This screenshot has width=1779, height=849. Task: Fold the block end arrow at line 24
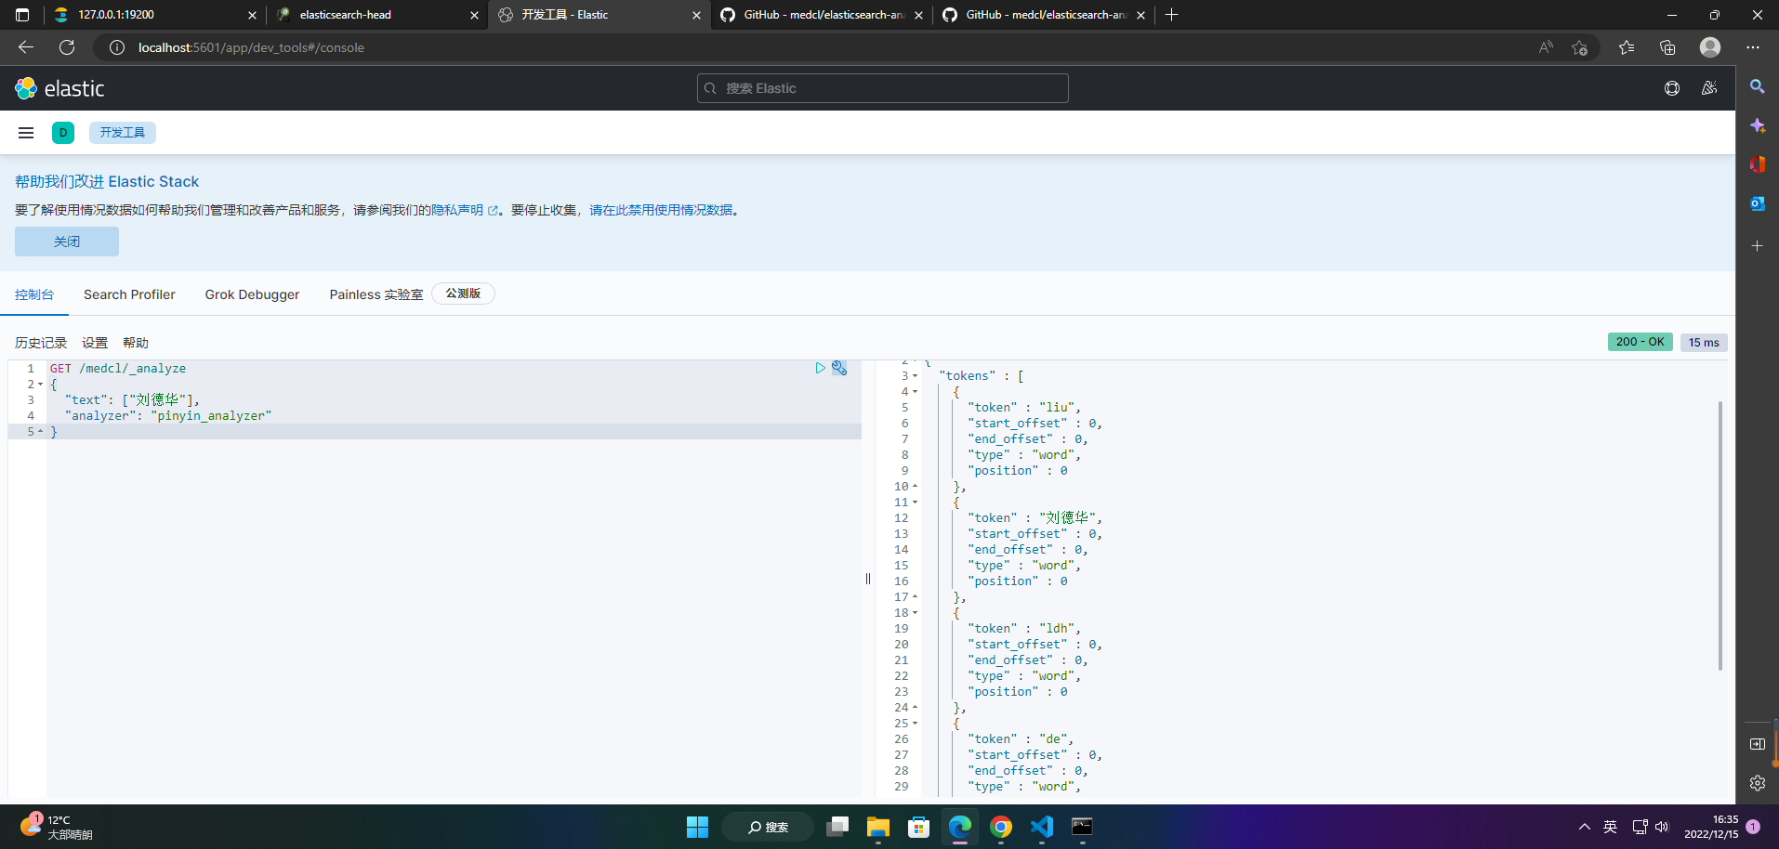coord(915,707)
